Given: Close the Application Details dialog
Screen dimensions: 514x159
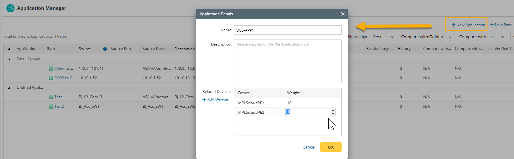Looking at the screenshot, I should click(343, 14).
